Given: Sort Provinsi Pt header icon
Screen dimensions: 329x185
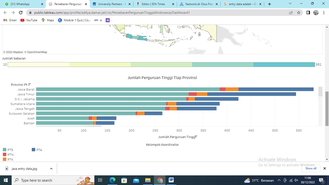Looking at the screenshot, I should coord(29,84).
